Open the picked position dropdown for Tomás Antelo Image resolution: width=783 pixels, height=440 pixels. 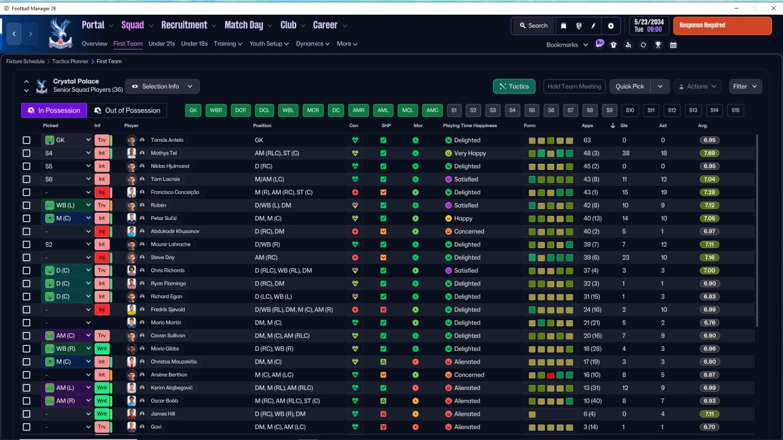(67, 140)
